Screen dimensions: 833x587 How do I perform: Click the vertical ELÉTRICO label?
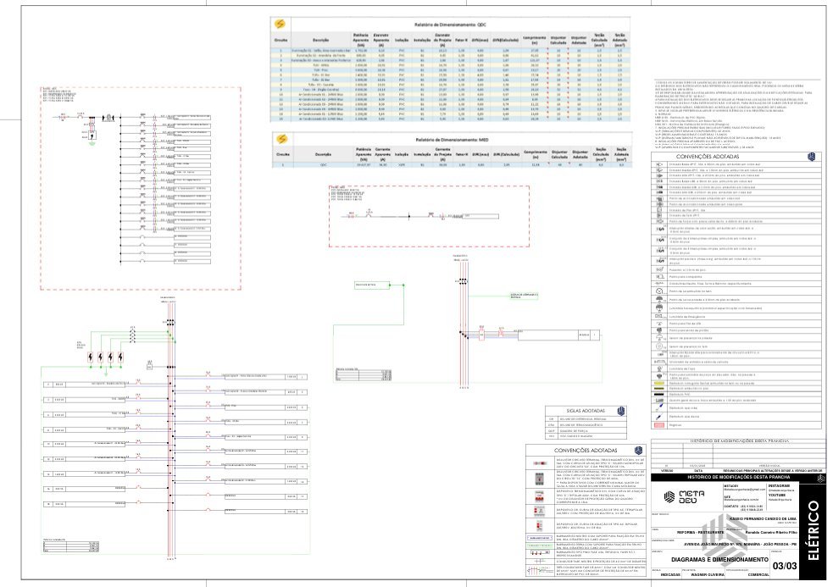pos(815,531)
